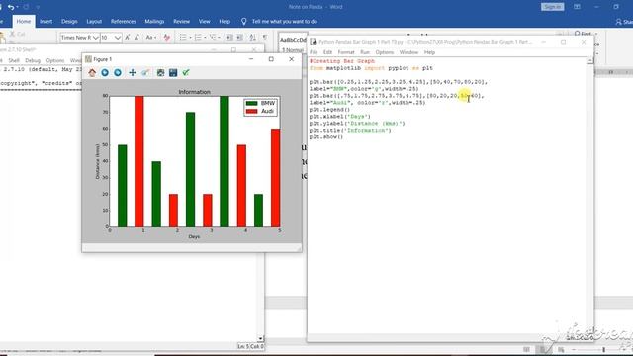Open Ribbon Display Options in Word title bar
This screenshot has height=356, width=633.
point(577,7)
